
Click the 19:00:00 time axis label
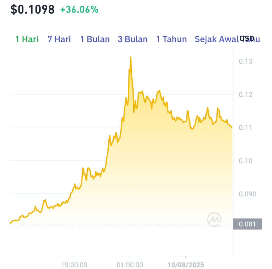[x=74, y=265]
